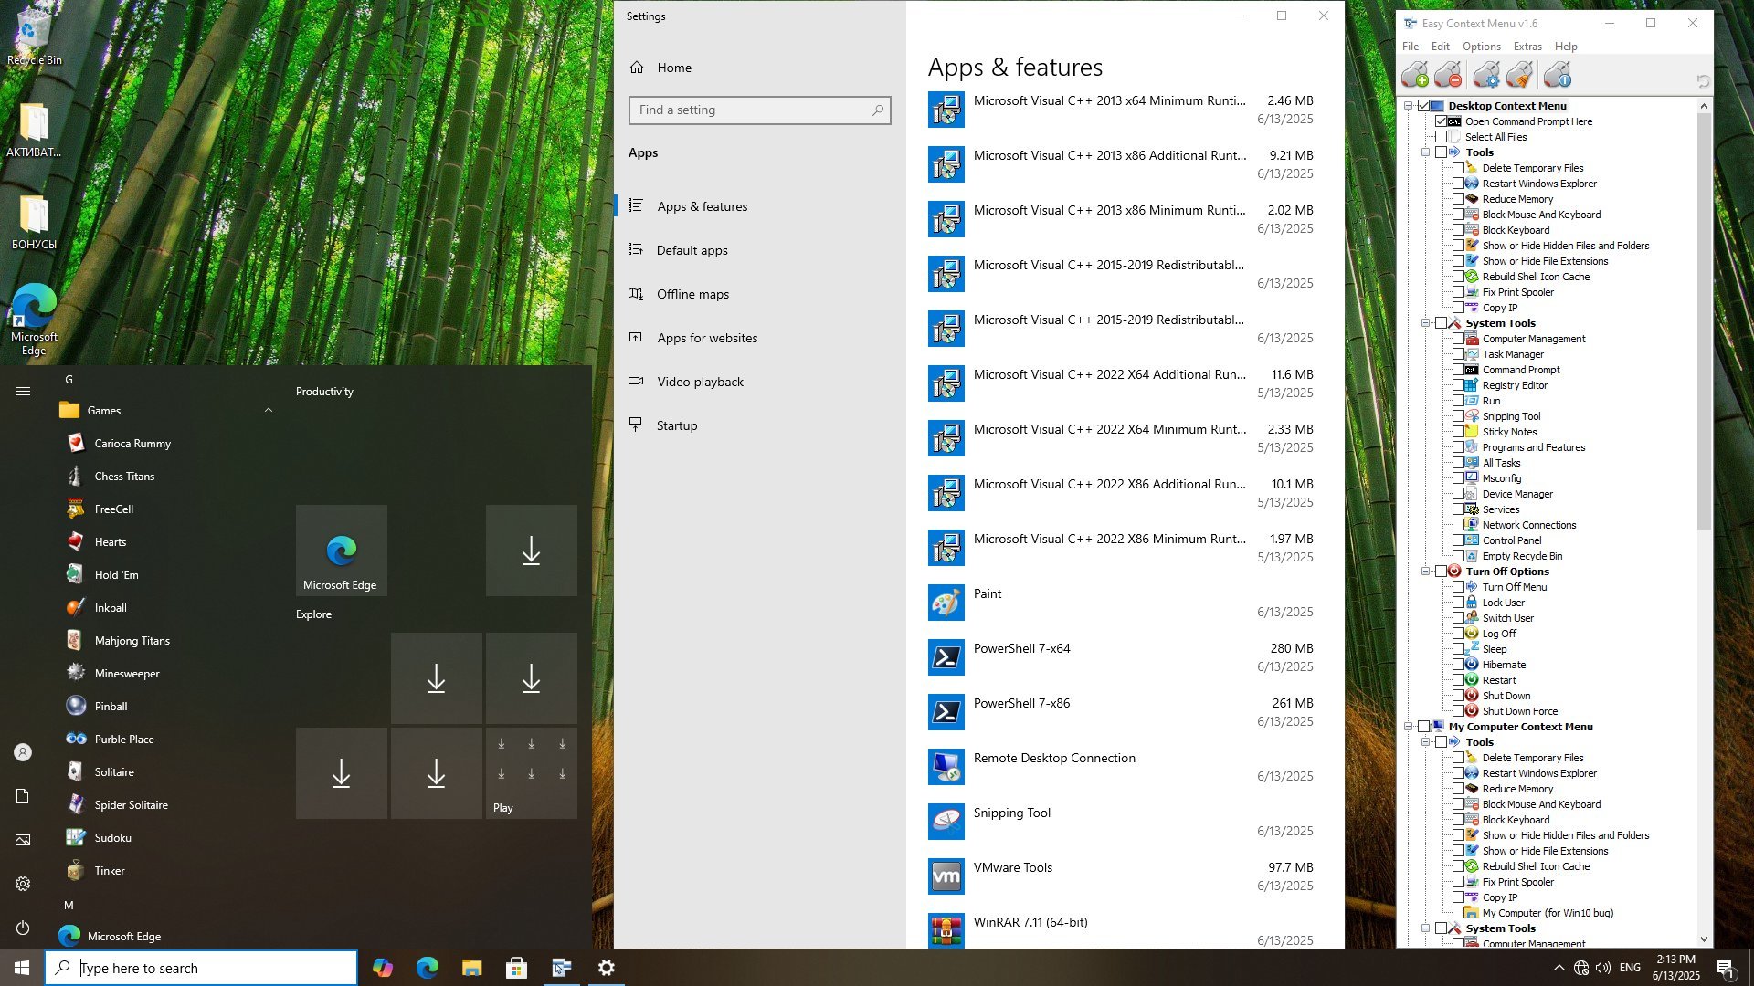Open Microsoft Store from taskbar
This screenshot has height=986, width=1754.
(516, 968)
